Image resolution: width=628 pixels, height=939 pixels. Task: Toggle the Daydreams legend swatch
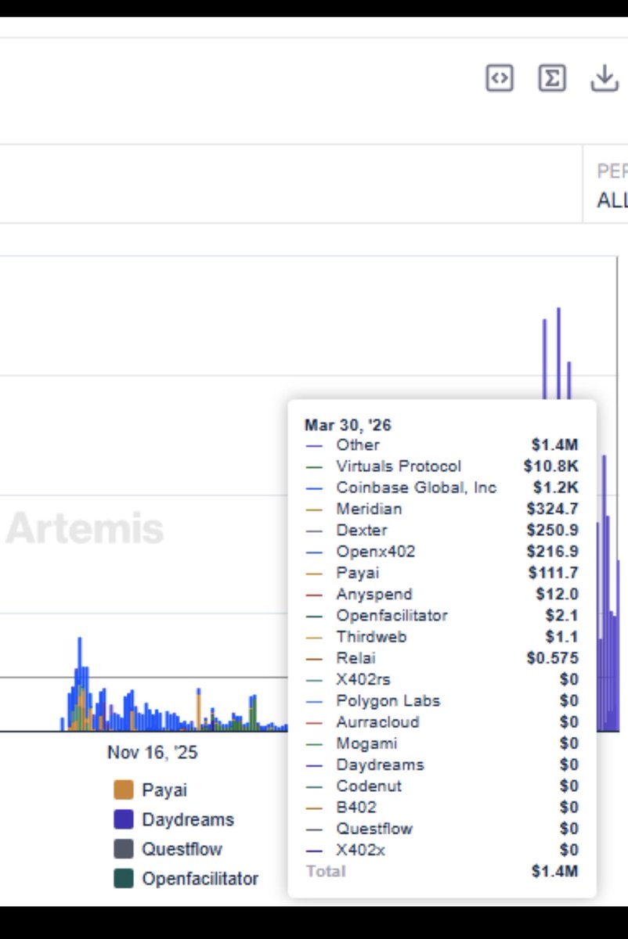click(124, 820)
